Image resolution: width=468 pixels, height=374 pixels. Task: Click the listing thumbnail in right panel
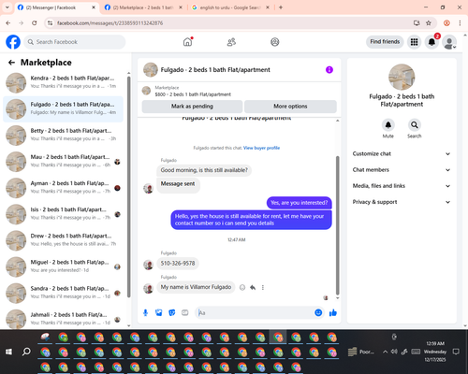click(x=402, y=77)
